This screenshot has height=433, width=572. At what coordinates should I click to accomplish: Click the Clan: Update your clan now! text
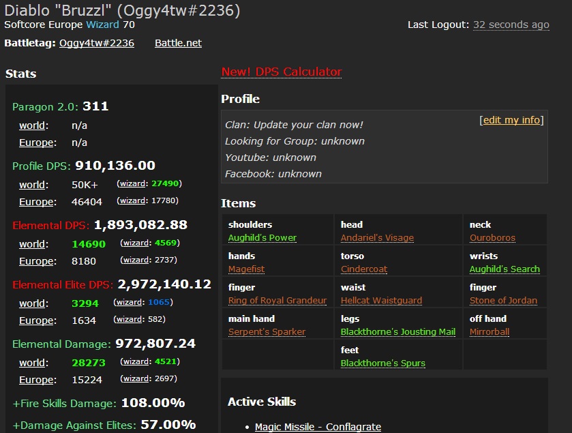[294, 125]
